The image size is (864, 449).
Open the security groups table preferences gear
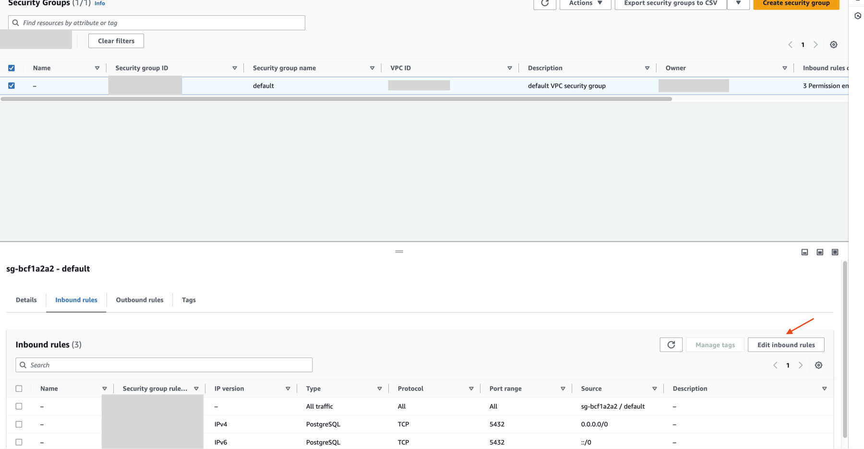[833, 44]
